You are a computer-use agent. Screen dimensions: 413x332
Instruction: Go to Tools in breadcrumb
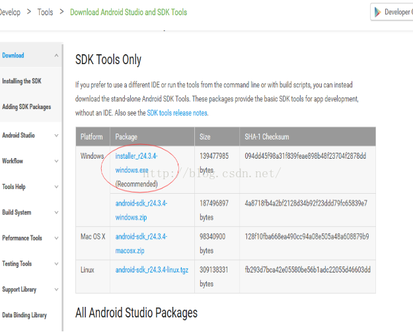click(x=45, y=12)
